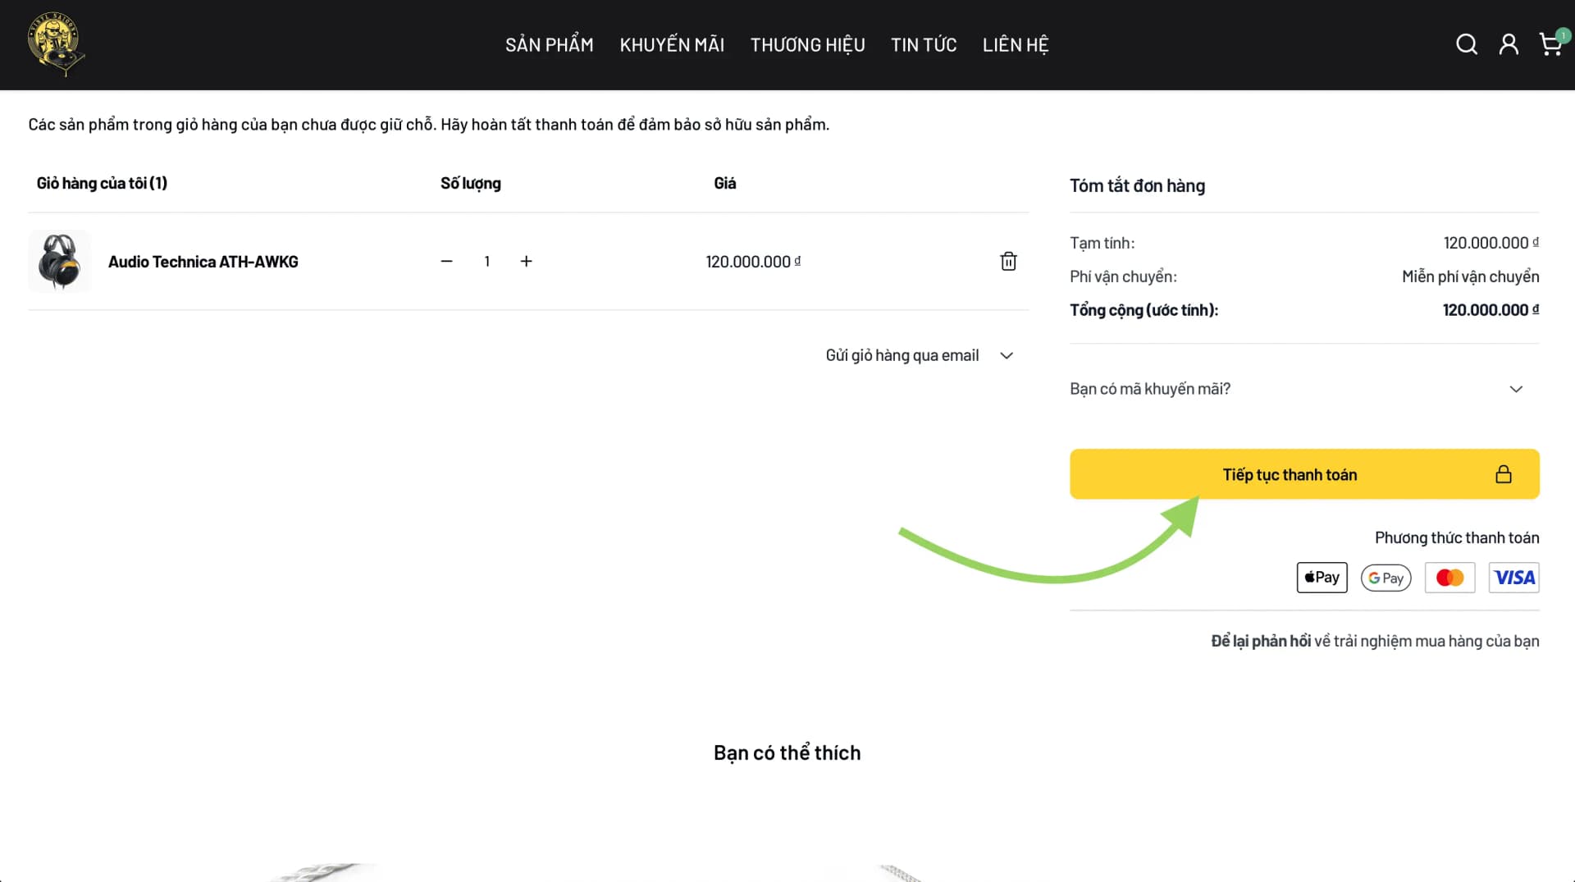
Task: Select the Google Pay payment icon
Action: pos(1386,578)
